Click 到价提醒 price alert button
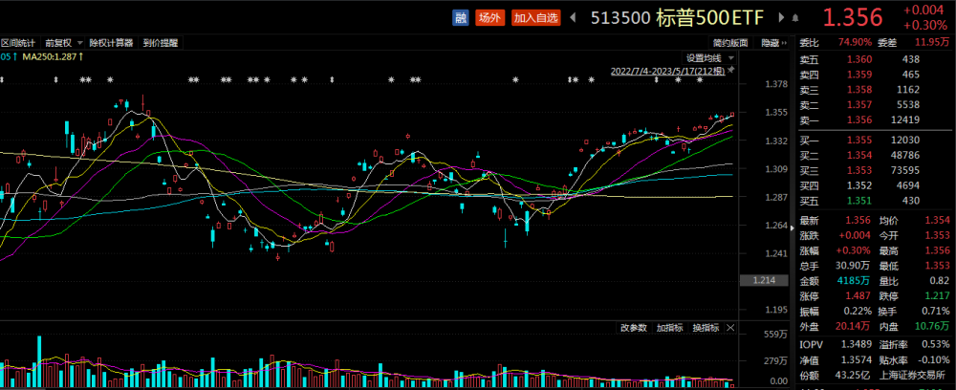The height and width of the screenshot is (390, 956). pos(161,43)
